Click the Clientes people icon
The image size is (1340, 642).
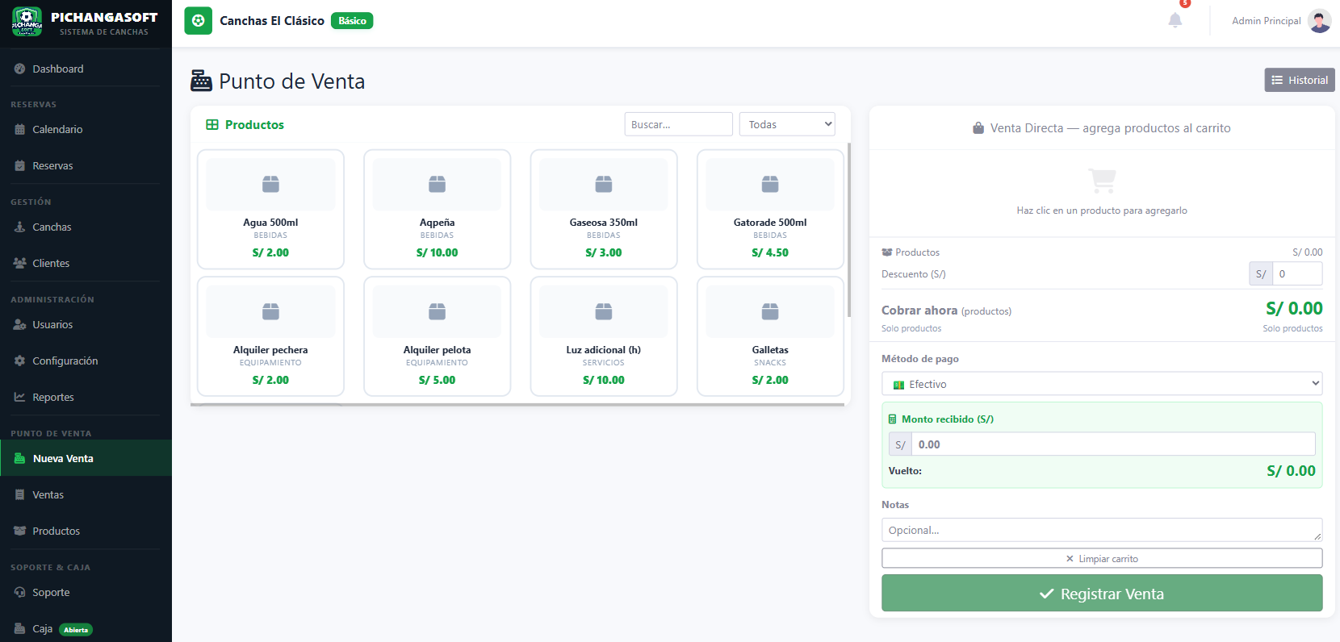click(19, 263)
